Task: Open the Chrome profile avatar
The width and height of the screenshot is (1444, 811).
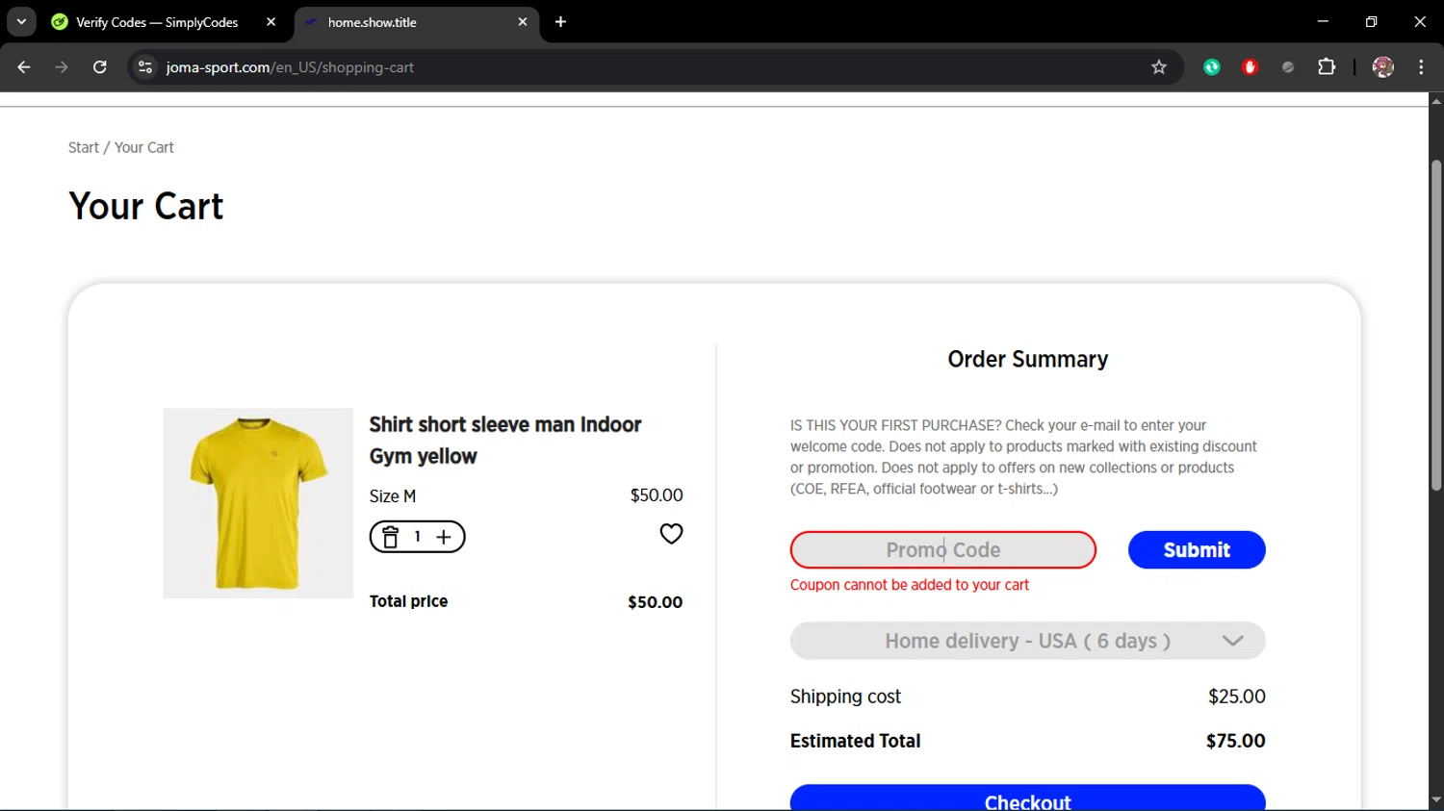Action: click(x=1383, y=67)
